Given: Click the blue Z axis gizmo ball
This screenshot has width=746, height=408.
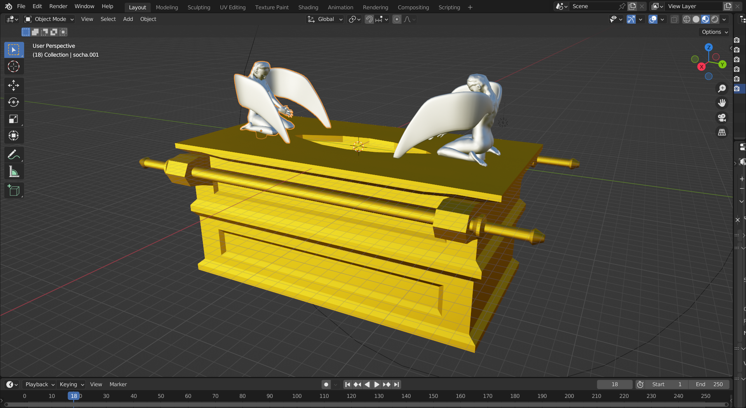Looking at the screenshot, I should (x=709, y=47).
